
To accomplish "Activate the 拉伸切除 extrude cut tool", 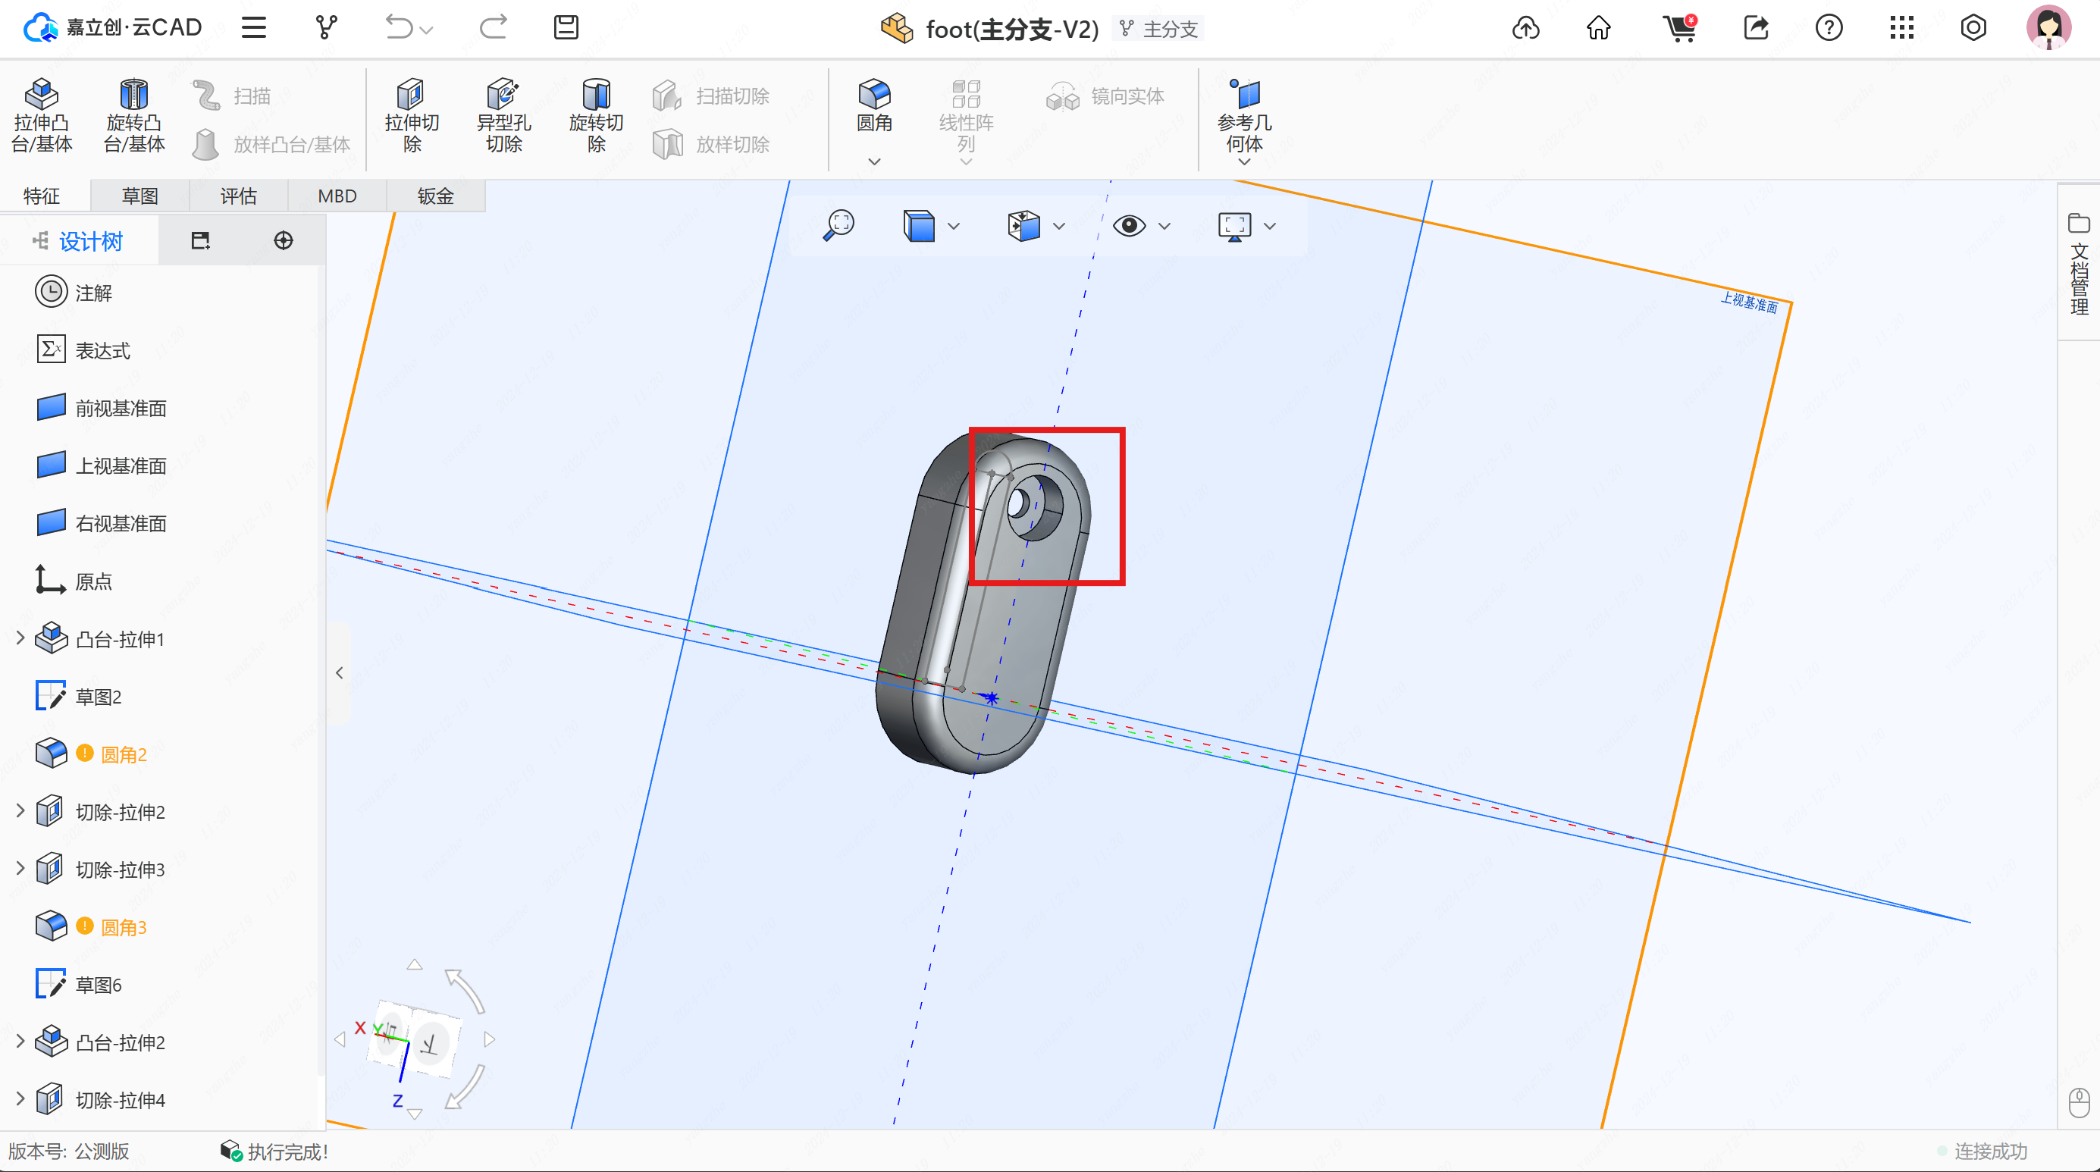I will click(x=412, y=116).
